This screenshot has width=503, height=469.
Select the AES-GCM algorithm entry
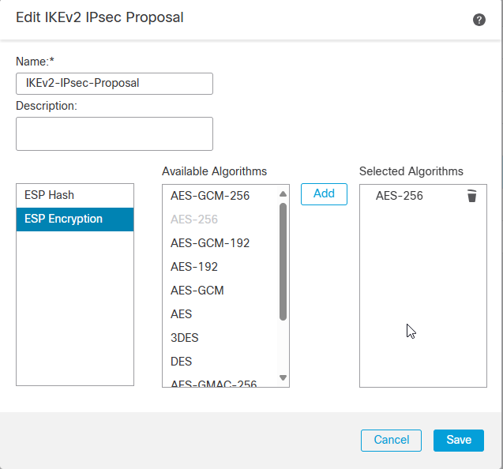(x=197, y=290)
